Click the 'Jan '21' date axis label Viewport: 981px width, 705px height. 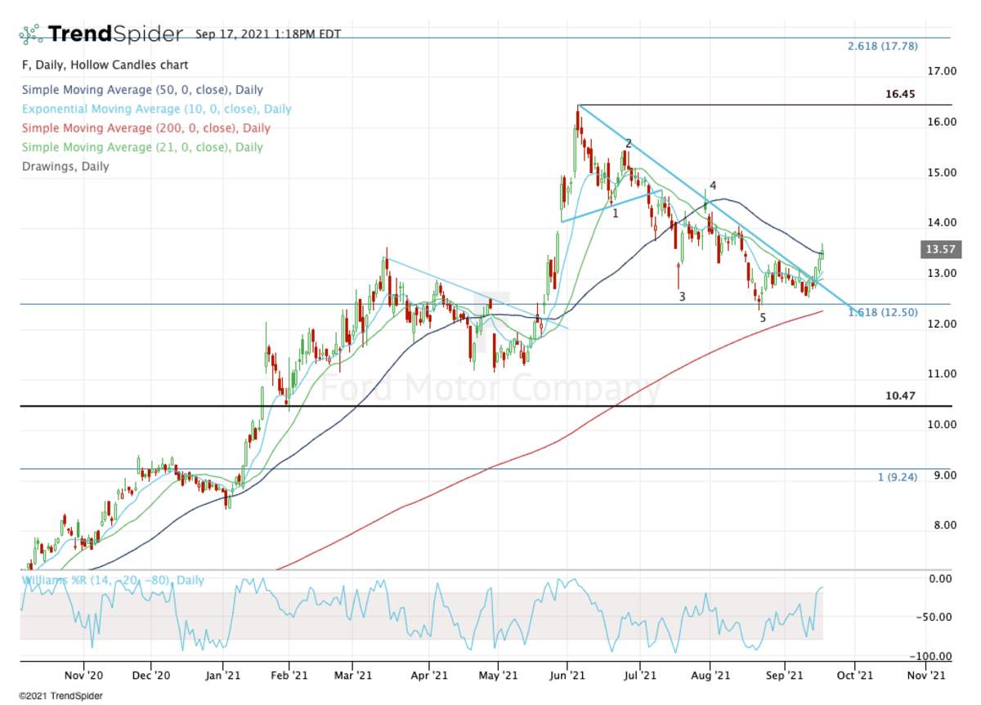pos(223,676)
